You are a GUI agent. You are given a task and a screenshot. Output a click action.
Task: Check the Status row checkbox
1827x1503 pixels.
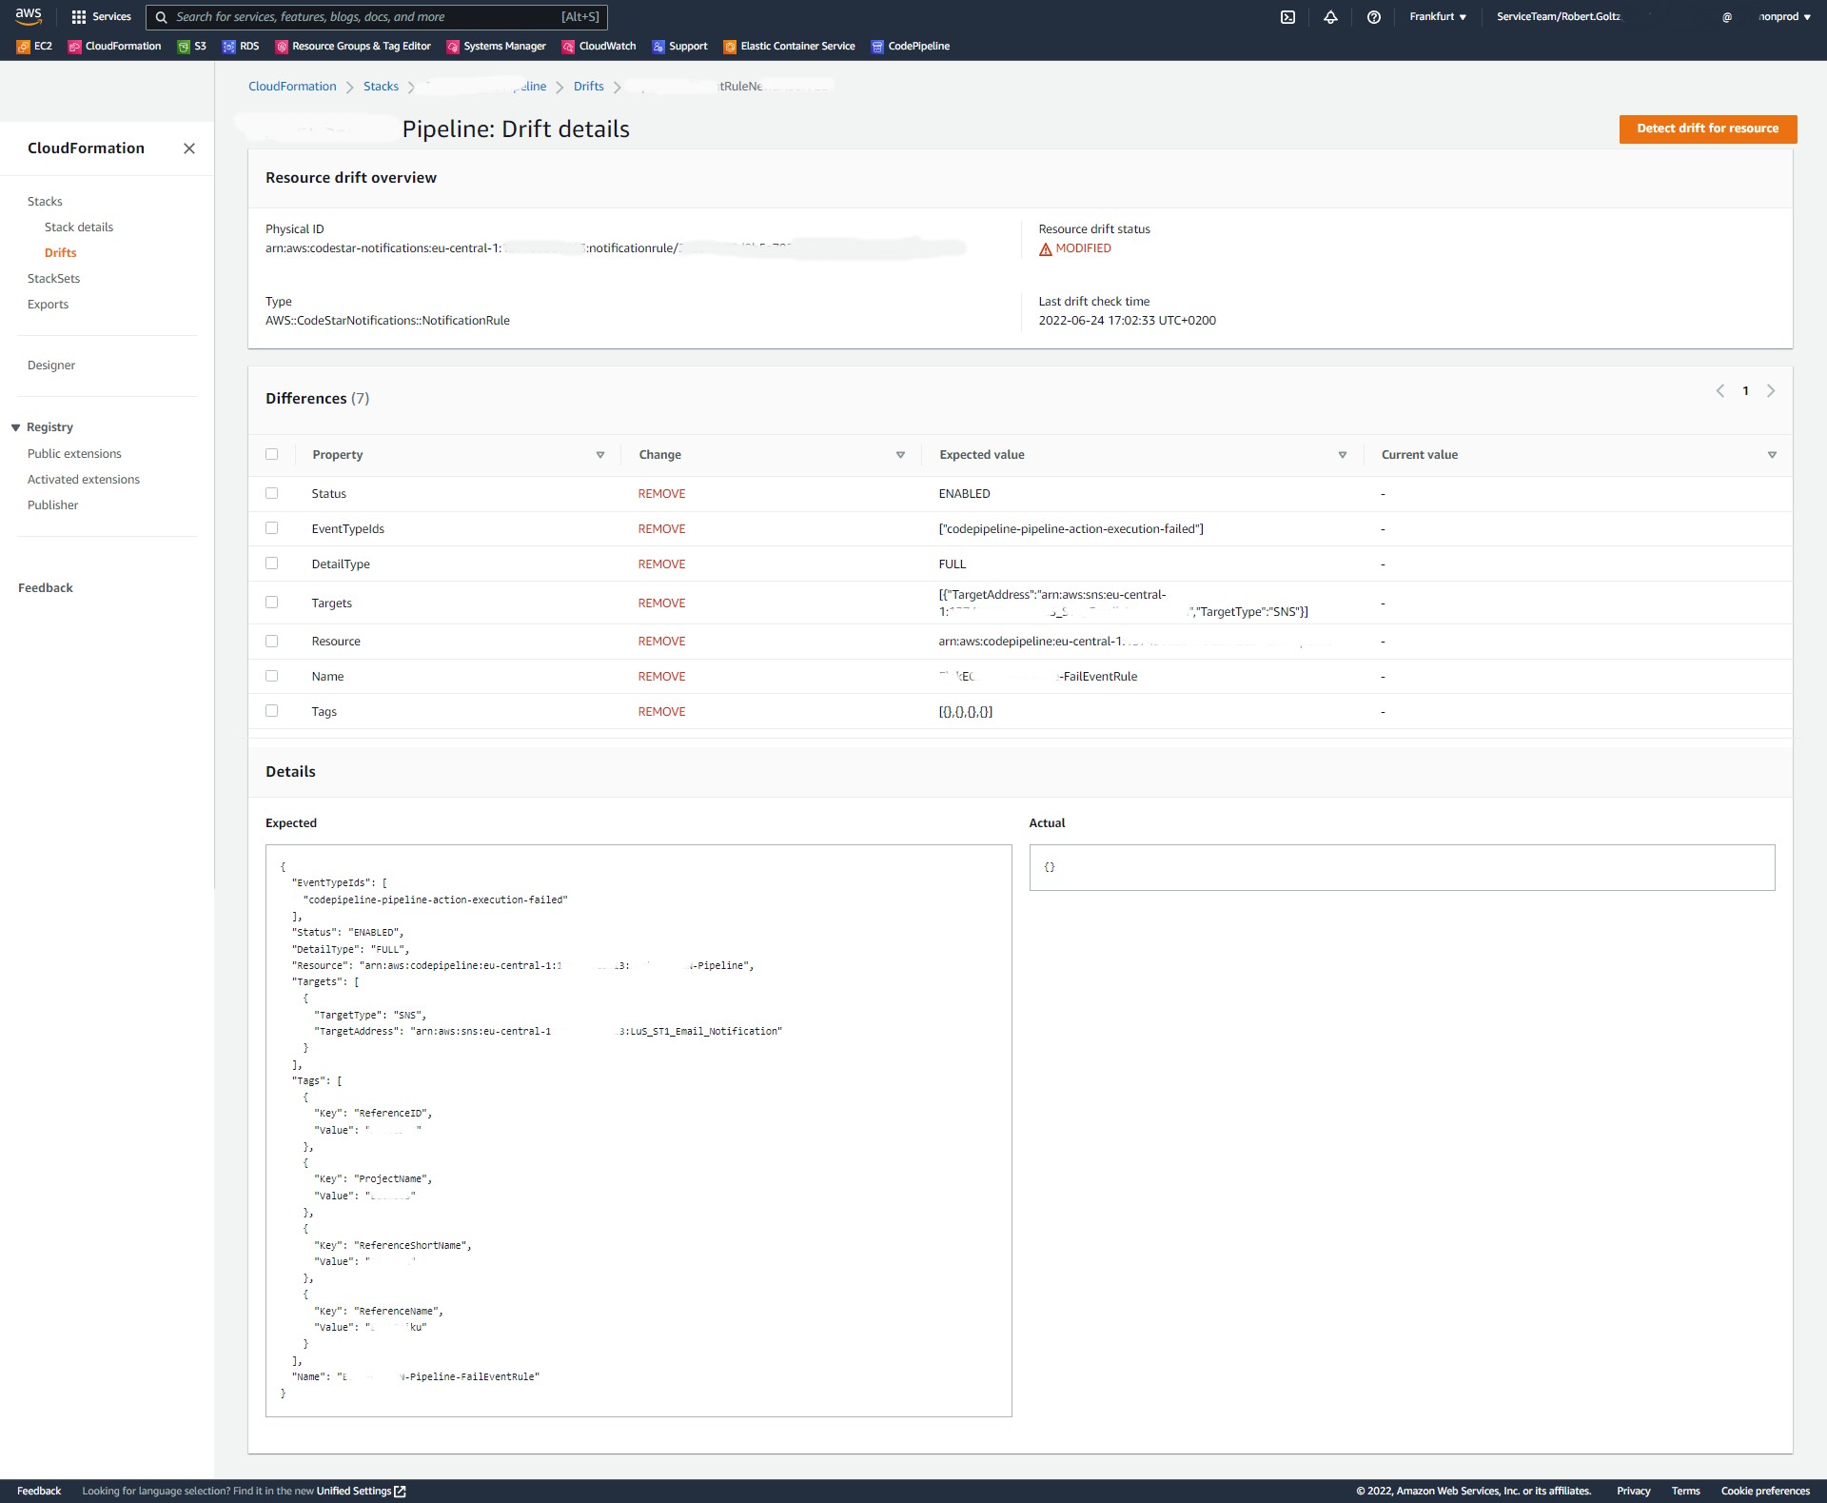tap(273, 493)
